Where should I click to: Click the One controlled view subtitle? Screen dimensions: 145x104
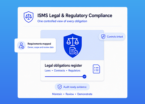click(62, 21)
